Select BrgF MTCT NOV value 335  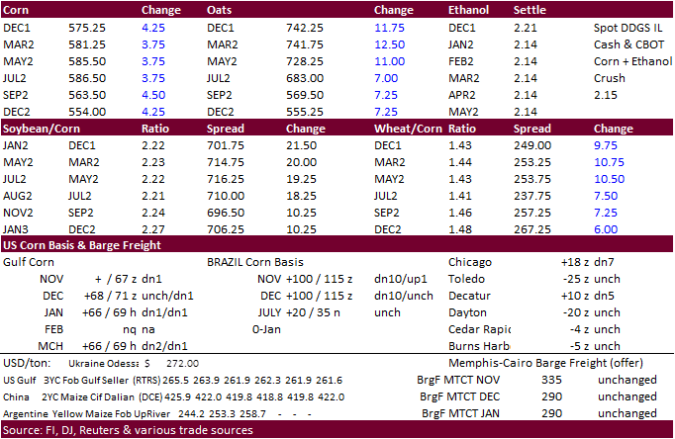[x=551, y=380]
